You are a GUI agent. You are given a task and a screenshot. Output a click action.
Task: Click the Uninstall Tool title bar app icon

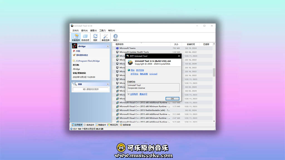72,26
